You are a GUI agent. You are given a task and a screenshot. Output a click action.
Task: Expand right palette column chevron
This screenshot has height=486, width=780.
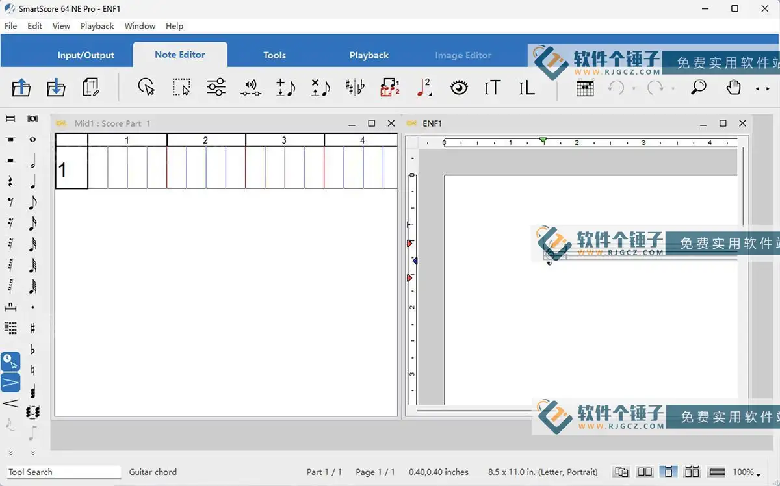pyautogui.click(x=32, y=453)
